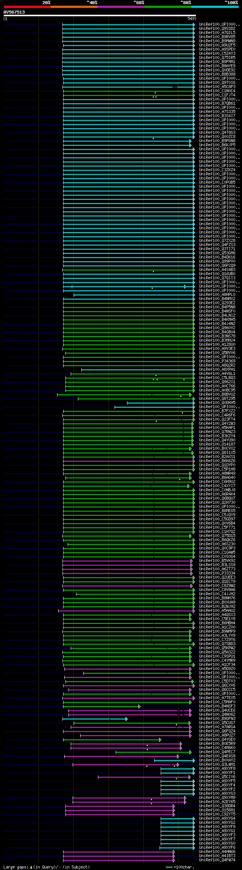
Task: Select the UniRef100_A4IBT3 label
Action: click(x=217, y=856)
